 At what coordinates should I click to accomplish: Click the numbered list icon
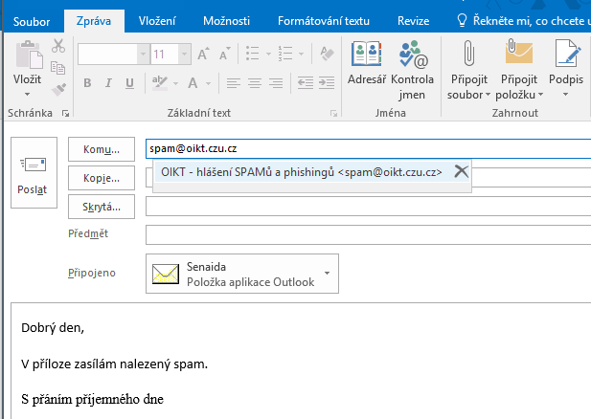(x=284, y=54)
